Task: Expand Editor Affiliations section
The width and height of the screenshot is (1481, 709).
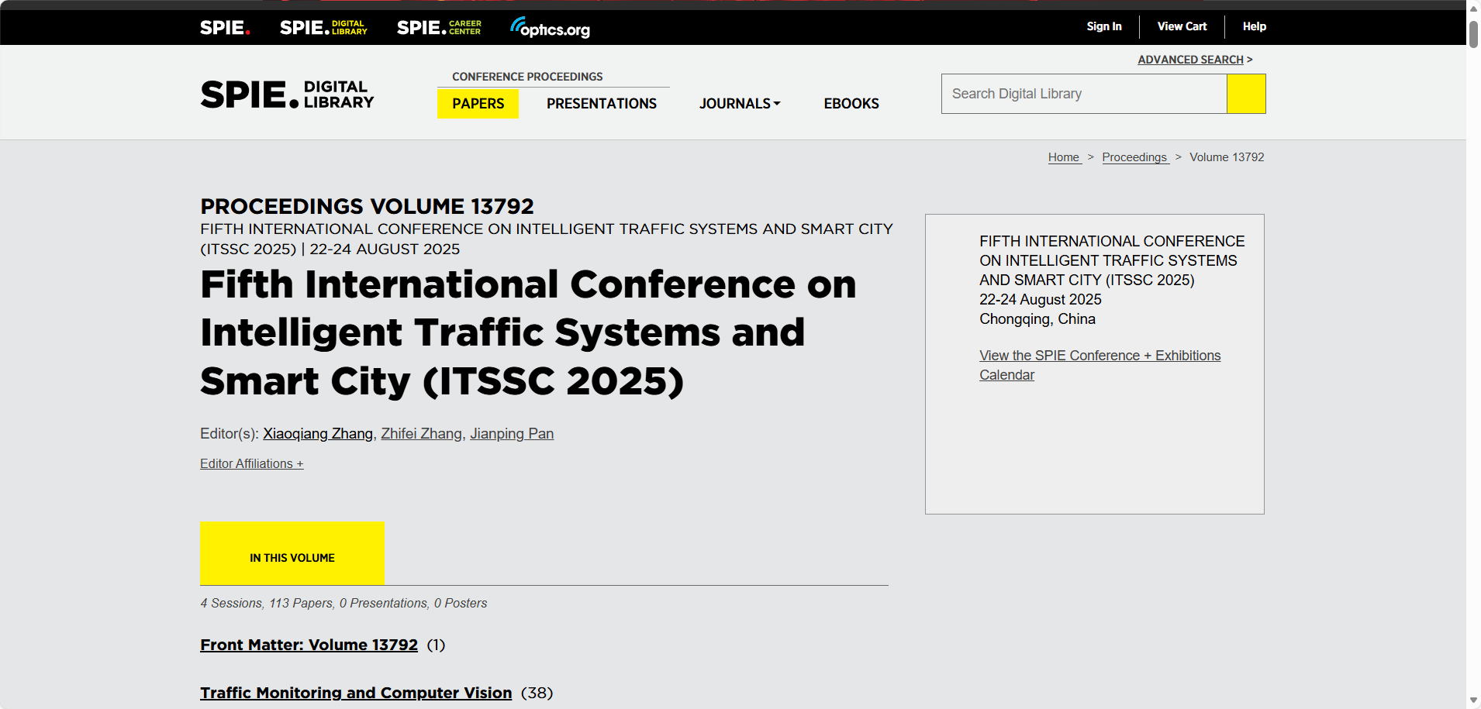Action: click(x=251, y=463)
